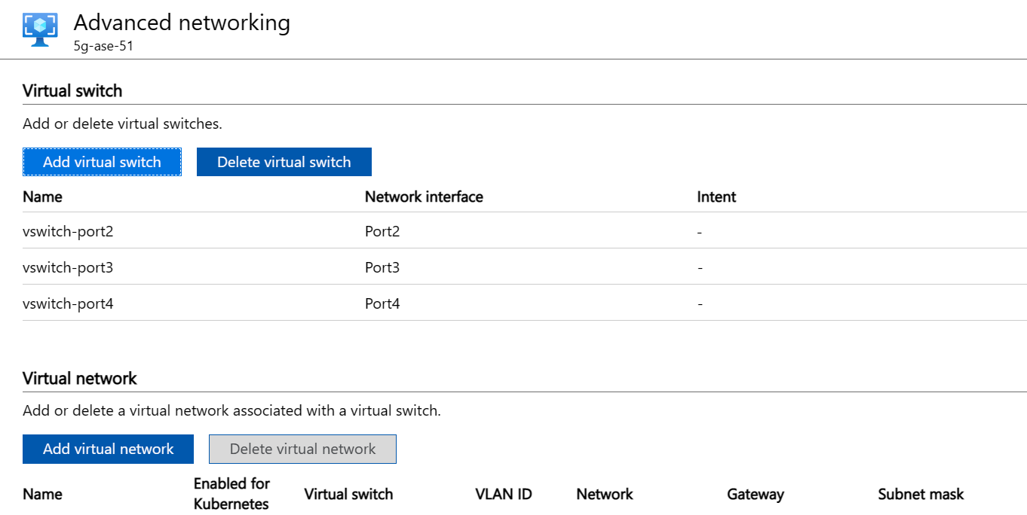The width and height of the screenshot is (1027, 515).
Task: Click the VLAN ID column header
Action: point(503,494)
